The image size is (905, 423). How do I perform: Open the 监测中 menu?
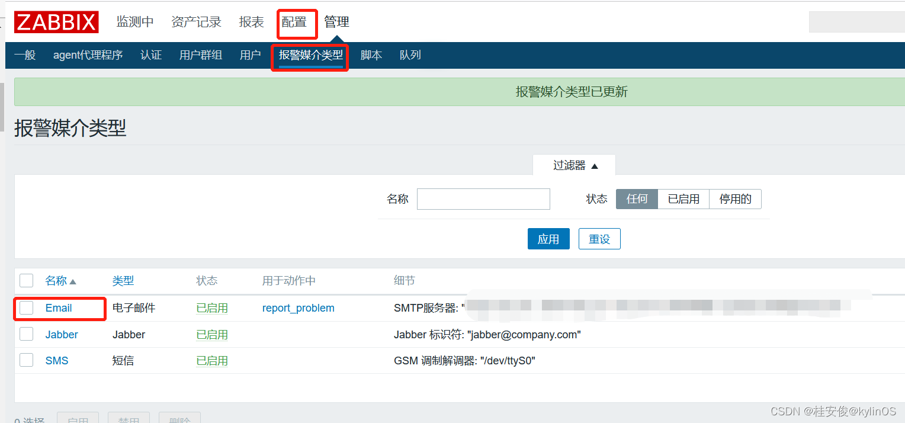[135, 22]
